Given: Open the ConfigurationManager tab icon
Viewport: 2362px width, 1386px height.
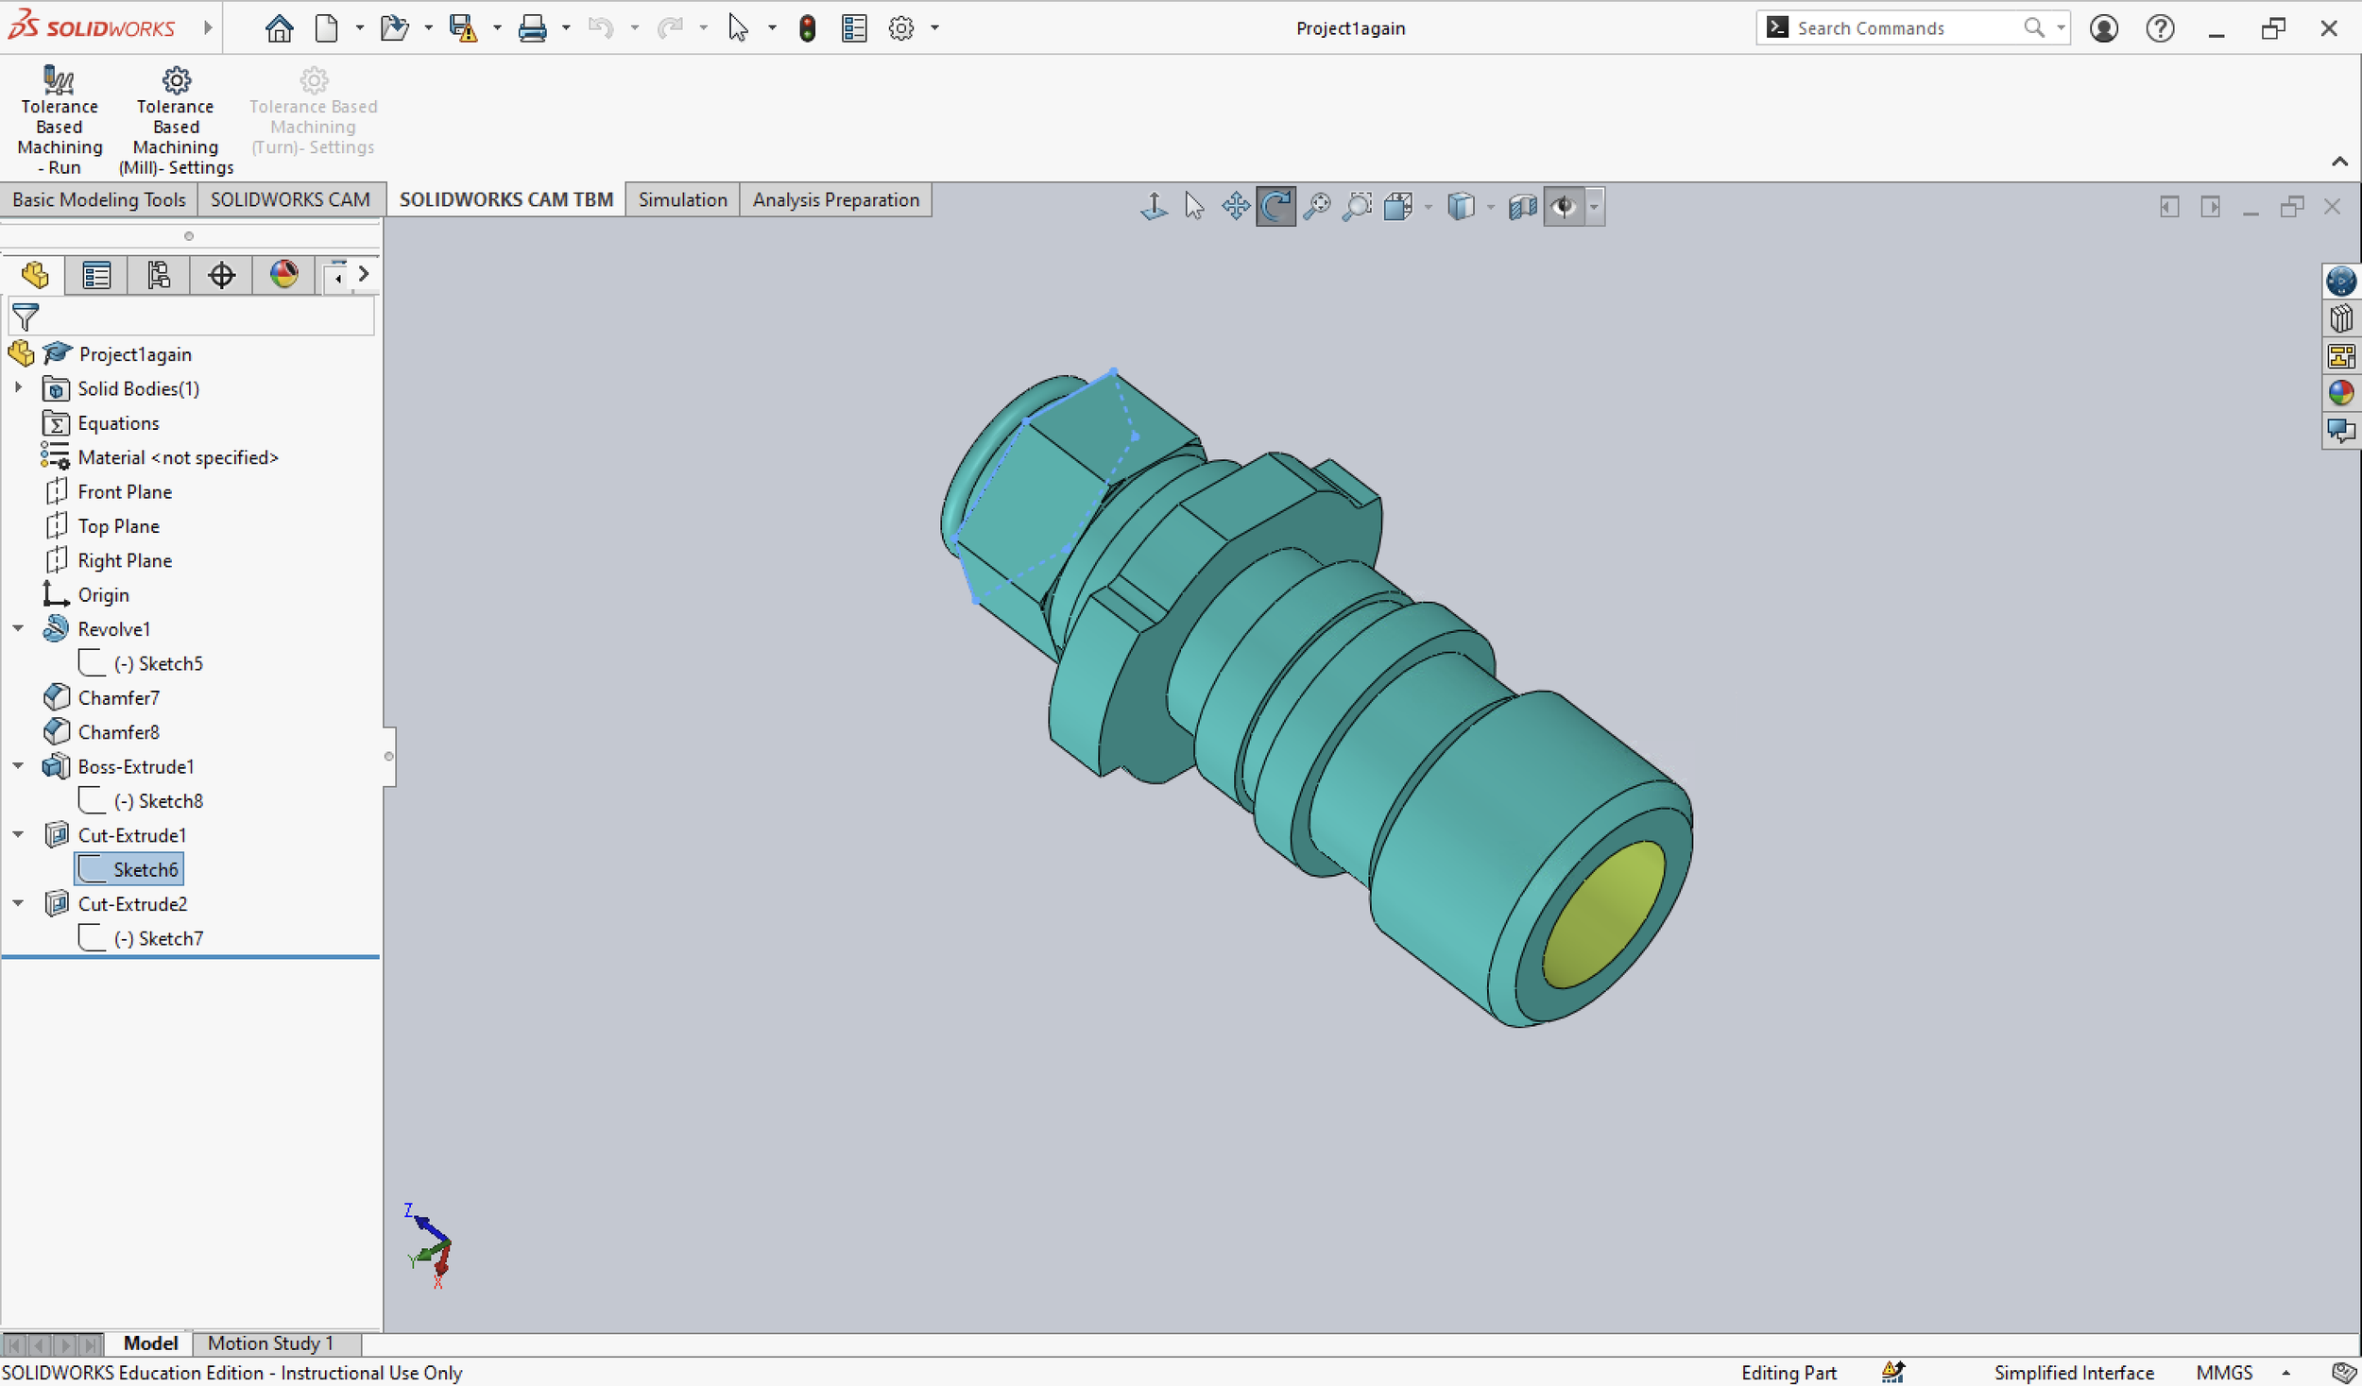Looking at the screenshot, I should pyautogui.click(x=159, y=275).
